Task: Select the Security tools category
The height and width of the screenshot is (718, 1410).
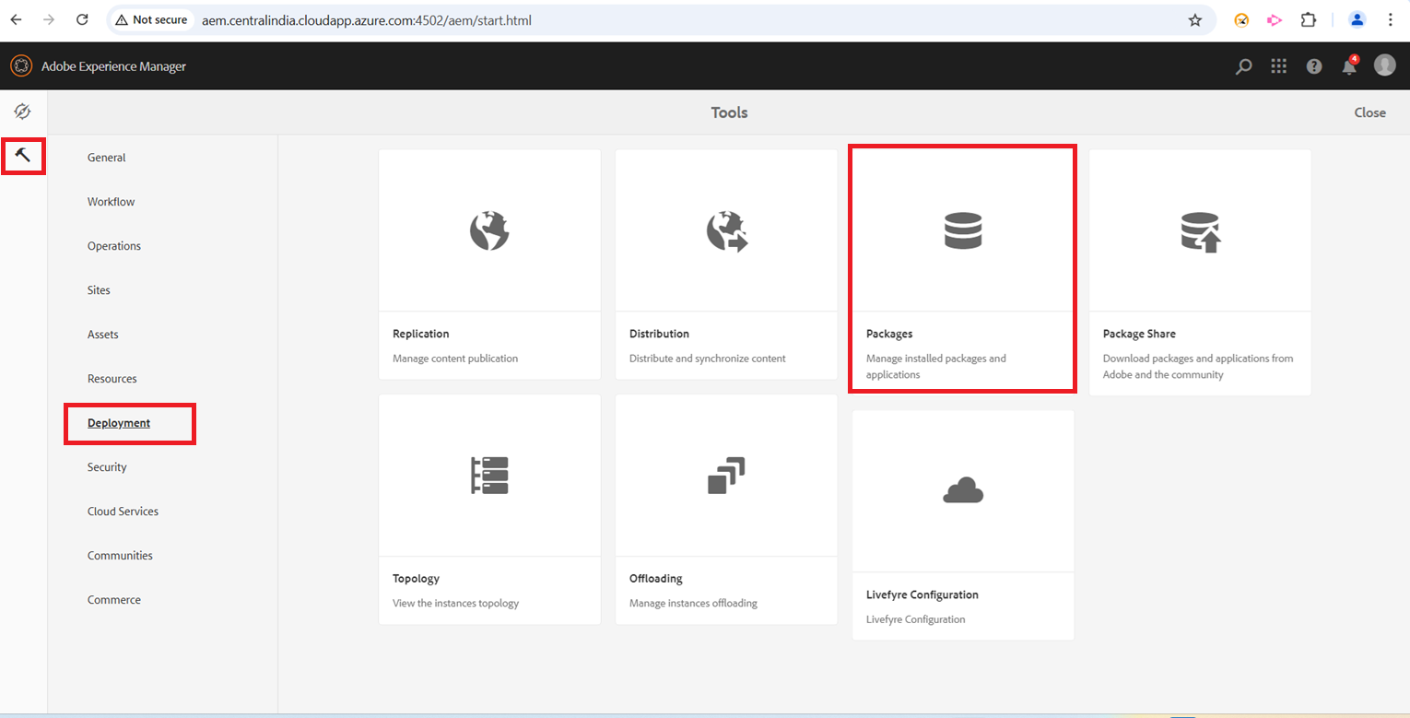Action: pyautogui.click(x=107, y=467)
